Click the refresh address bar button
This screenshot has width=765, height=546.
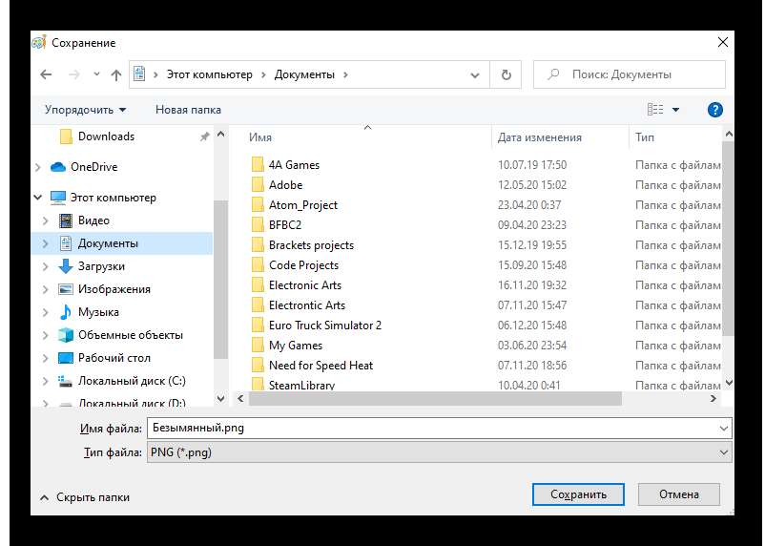coord(506,74)
